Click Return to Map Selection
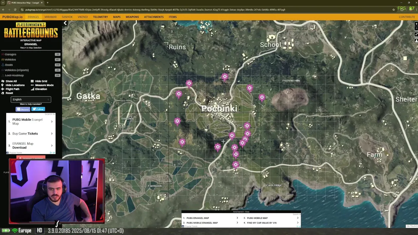 pos(31,48)
